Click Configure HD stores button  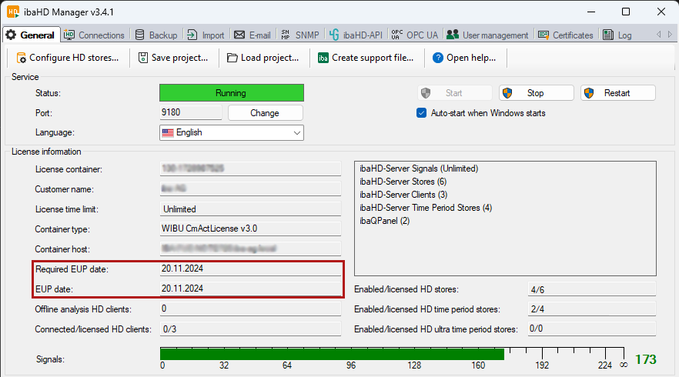(68, 58)
